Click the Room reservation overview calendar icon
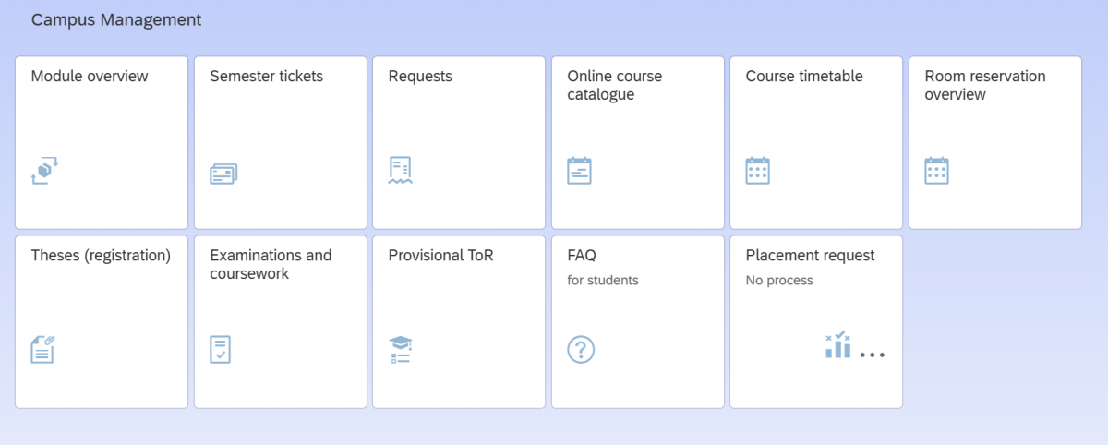The width and height of the screenshot is (1108, 445). point(937,171)
